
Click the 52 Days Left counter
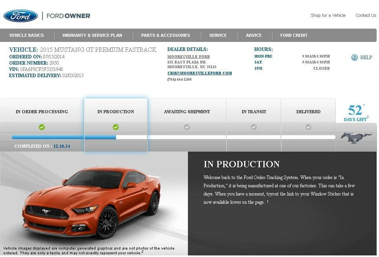pos(355,113)
